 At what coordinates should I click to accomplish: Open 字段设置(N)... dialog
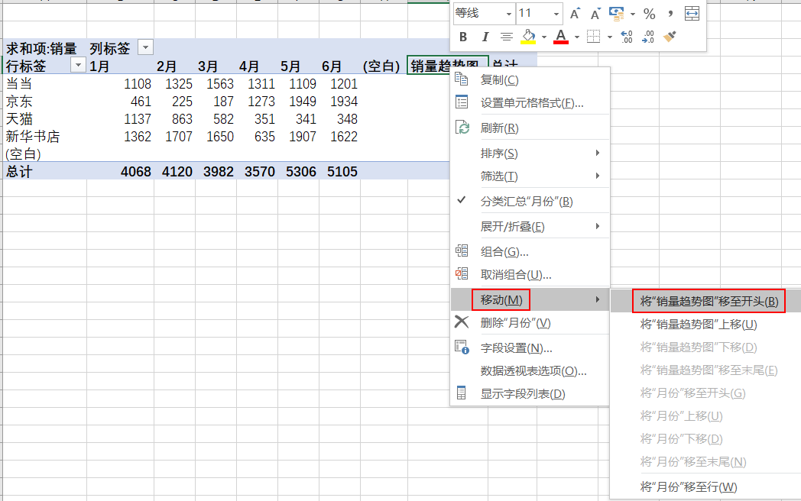[530, 348]
